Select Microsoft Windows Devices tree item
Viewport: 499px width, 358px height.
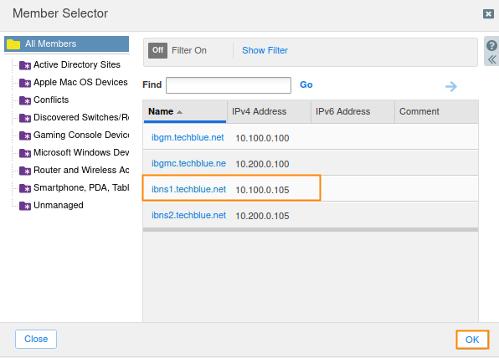(x=81, y=152)
